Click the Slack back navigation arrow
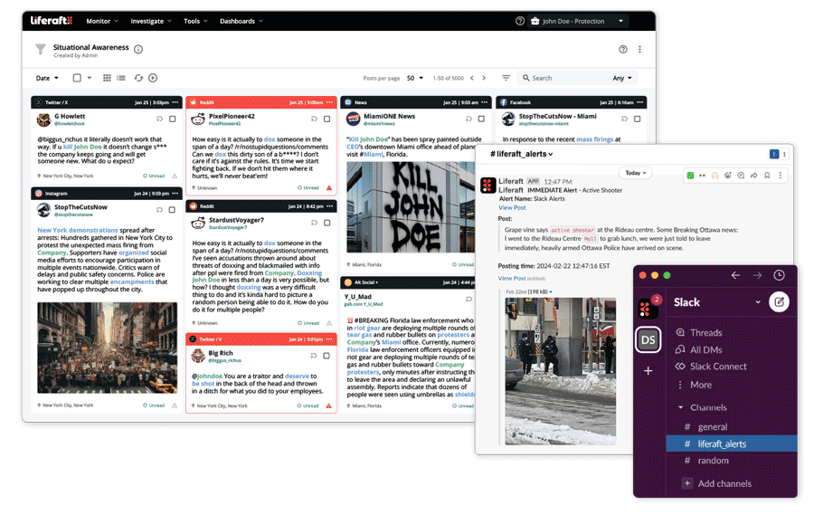This screenshot has width=814, height=515. click(x=735, y=275)
